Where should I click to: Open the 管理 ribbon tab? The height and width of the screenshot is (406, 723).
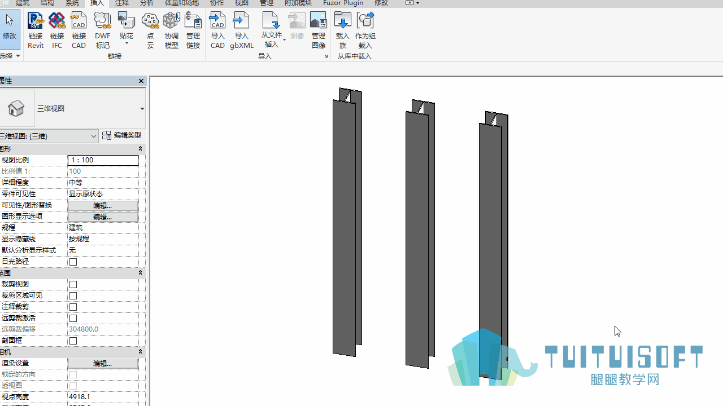click(267, 3)
